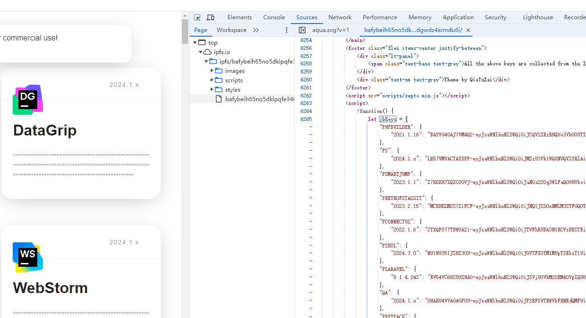The width and height of the screenshot is (586, 318).
Task: Select the ipfs.io cloud domain icon
Action: (x=207, y=52)
